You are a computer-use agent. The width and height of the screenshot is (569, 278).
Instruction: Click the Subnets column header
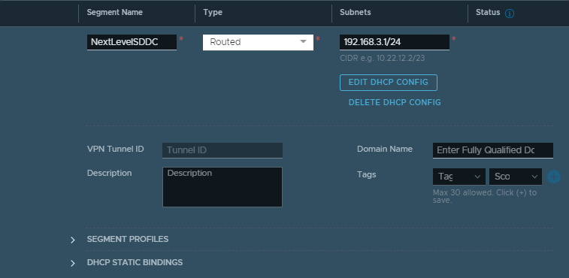[356, 12]
